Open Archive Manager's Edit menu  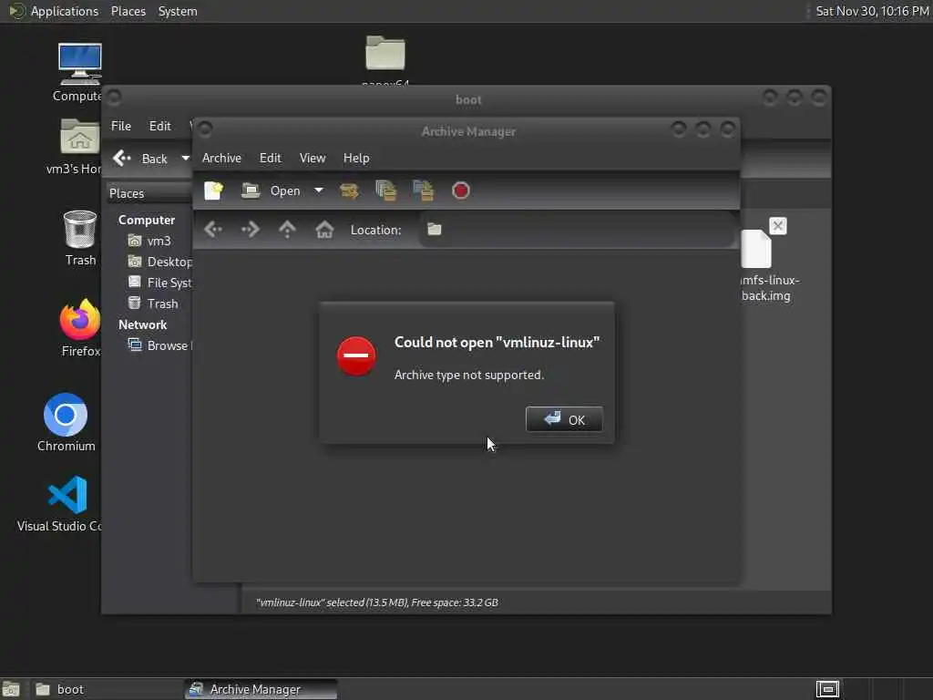[270, 158]
